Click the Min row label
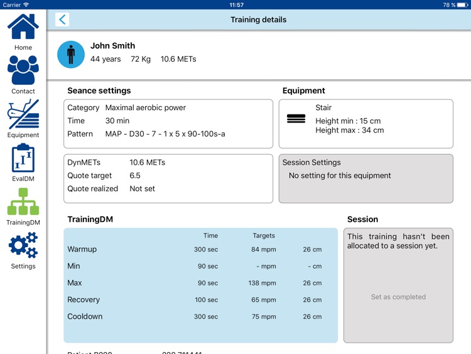 tap(73, 266)
